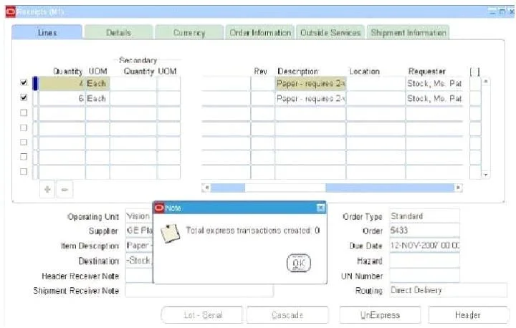Click first row Rev cell
The image size is (516, 328).
point(262,83)
